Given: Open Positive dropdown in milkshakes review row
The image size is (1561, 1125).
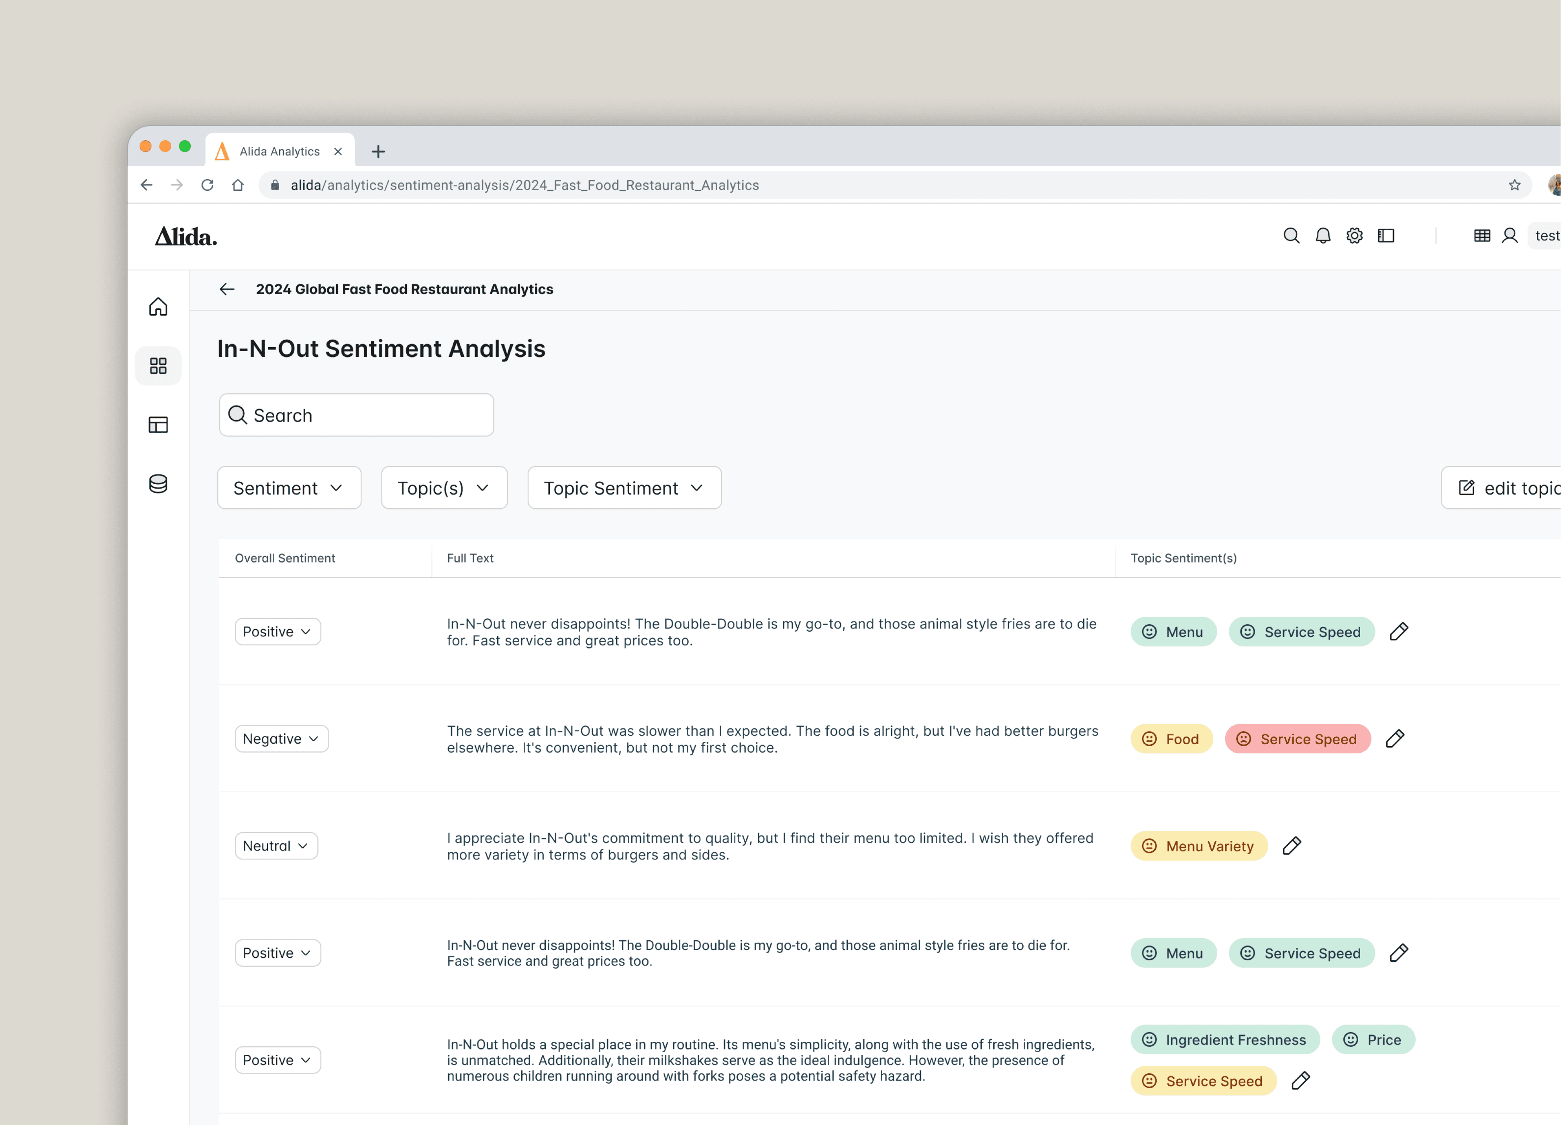Looking at the screenshot, I should click(x=278, y=1060).
